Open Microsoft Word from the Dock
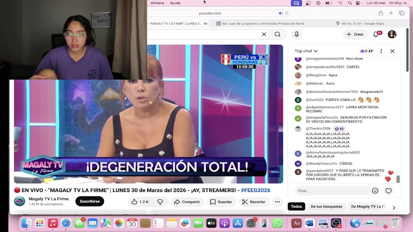The width and height of the screenshot is (413, 232). 309,223
